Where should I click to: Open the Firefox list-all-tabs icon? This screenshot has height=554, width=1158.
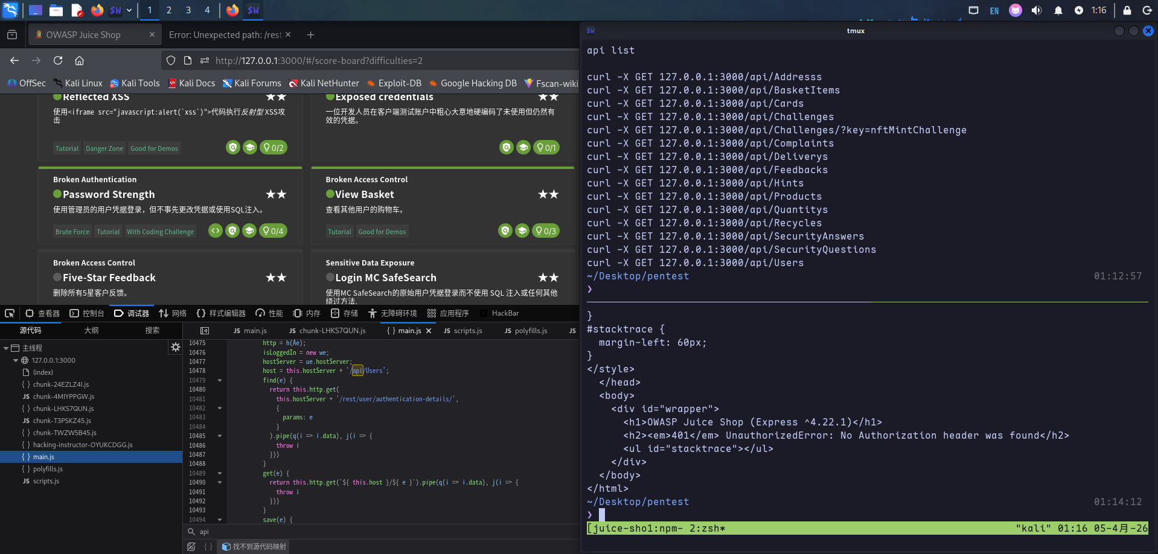click(12, 35)
